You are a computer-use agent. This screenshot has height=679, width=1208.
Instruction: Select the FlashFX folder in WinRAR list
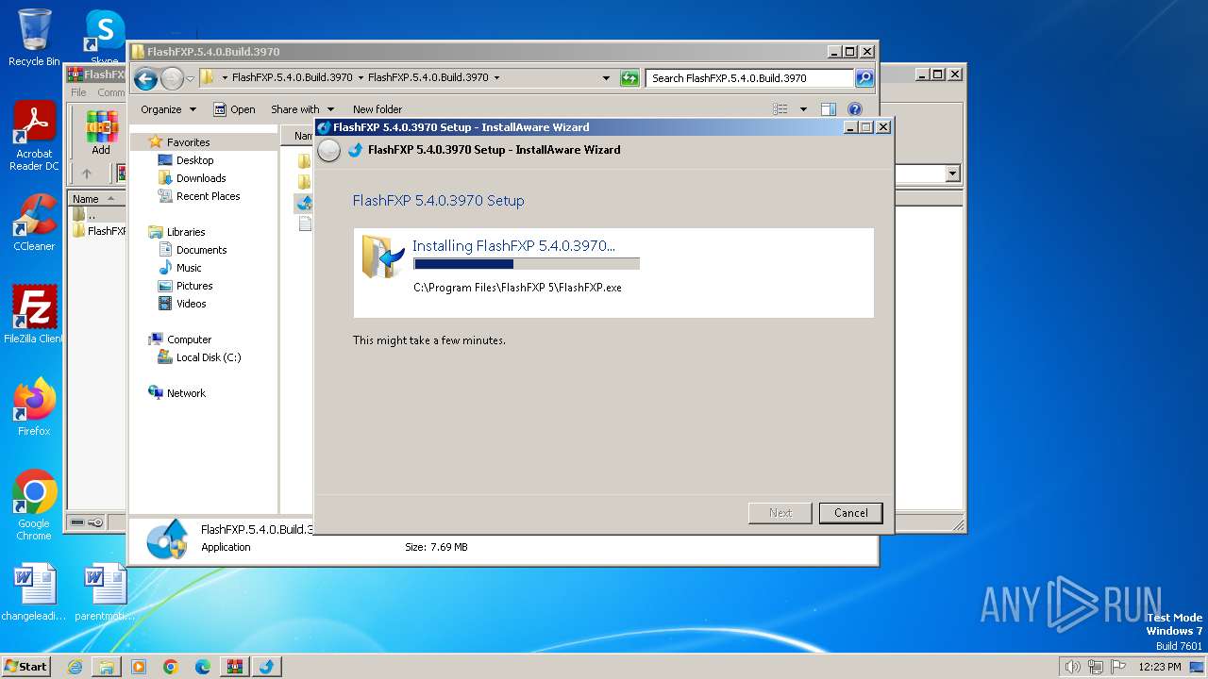point(99,231)
